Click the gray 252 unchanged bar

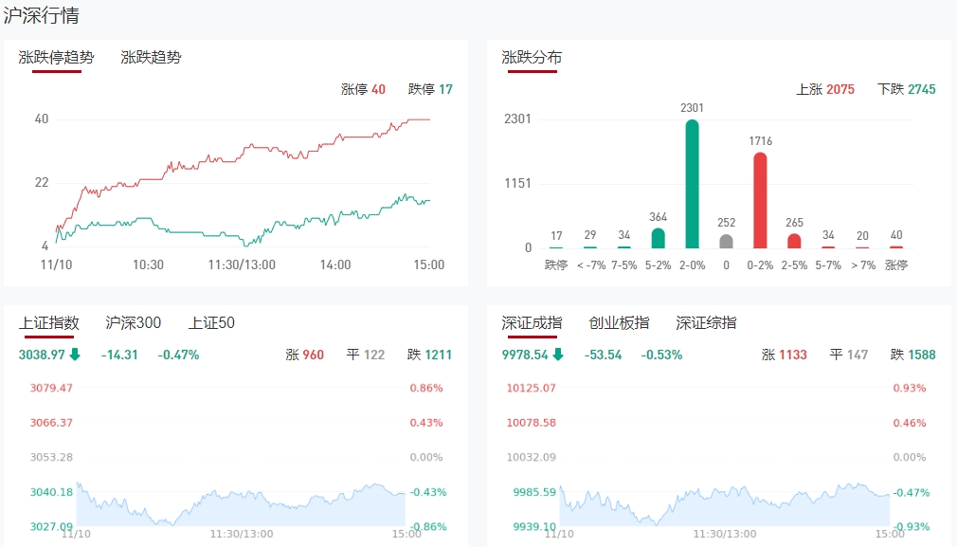[727, 241]
